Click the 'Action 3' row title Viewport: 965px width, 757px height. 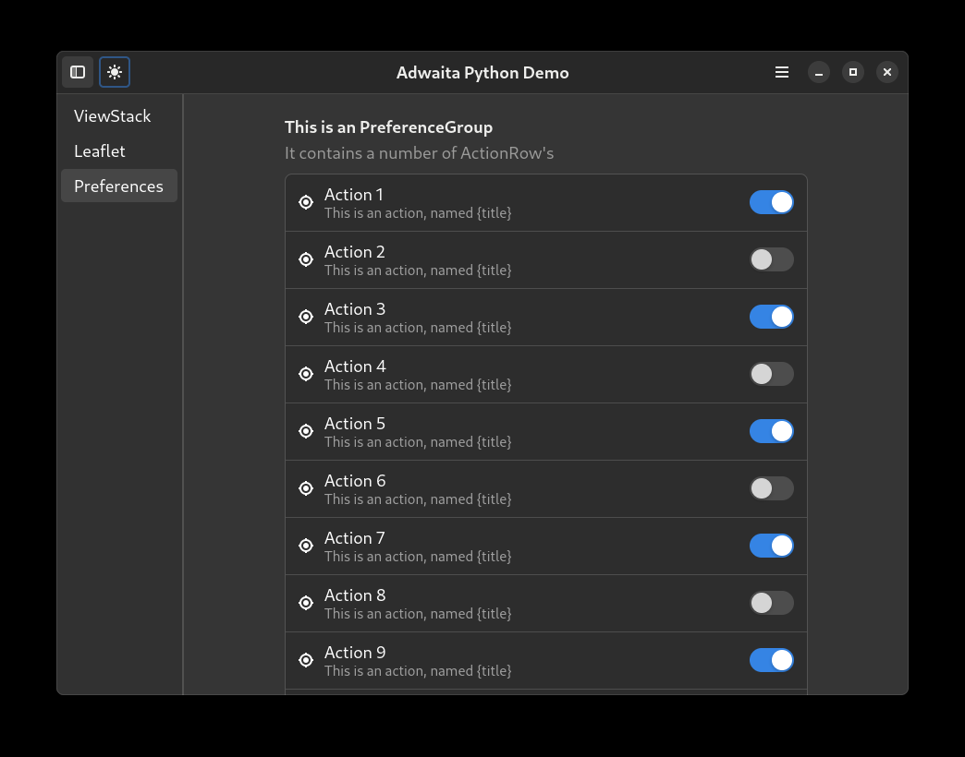tap(355, 309)
